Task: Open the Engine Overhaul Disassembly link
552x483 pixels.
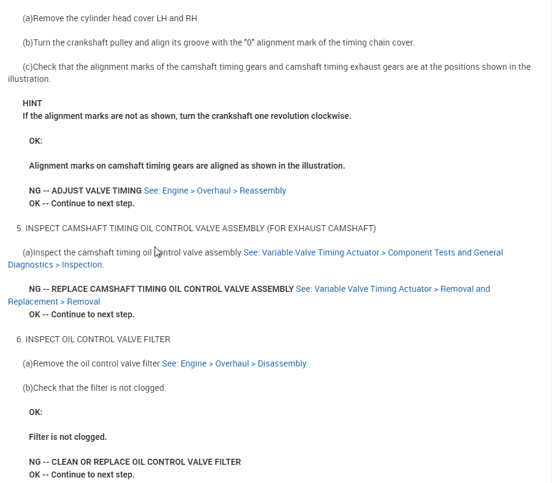Action: point(234,363)
